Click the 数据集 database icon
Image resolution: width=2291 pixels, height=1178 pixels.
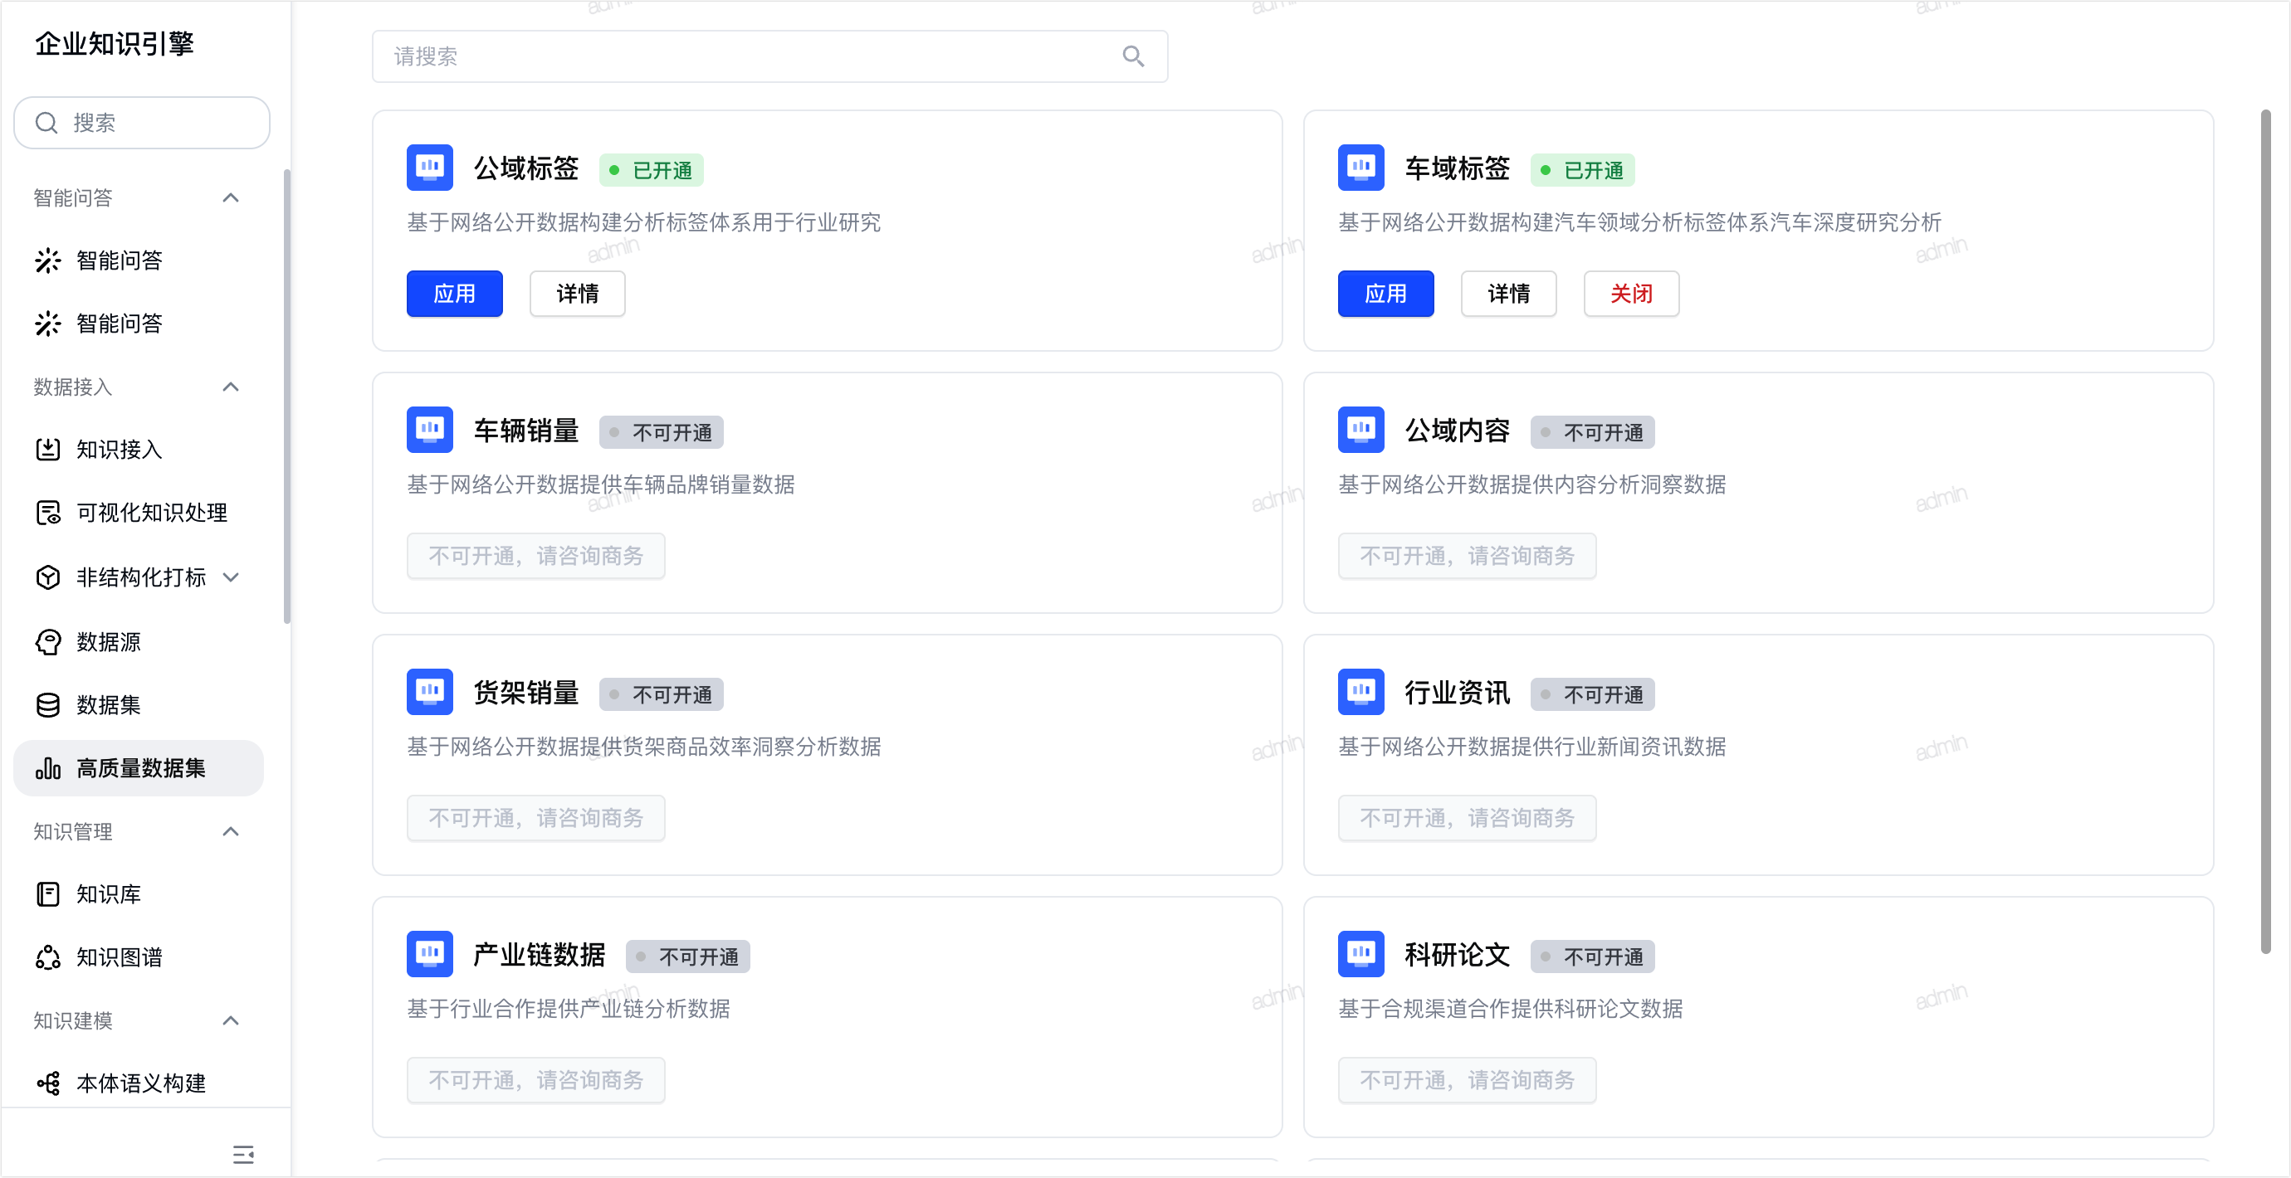point(48,705)
